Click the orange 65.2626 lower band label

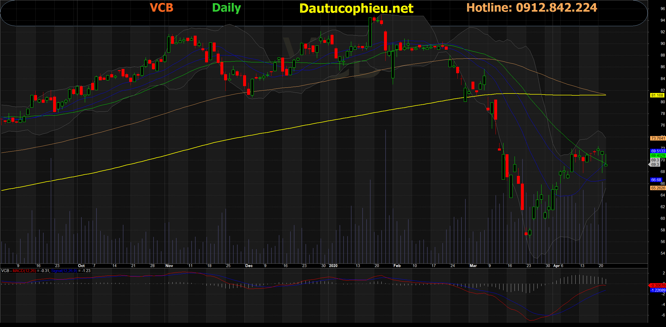658,188
